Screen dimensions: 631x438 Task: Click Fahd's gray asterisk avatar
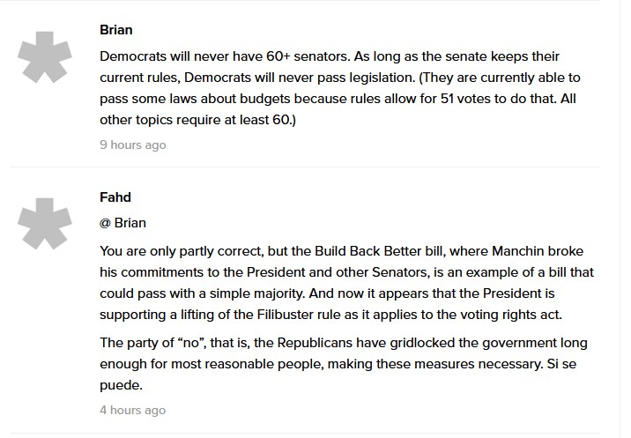point(45,224)
